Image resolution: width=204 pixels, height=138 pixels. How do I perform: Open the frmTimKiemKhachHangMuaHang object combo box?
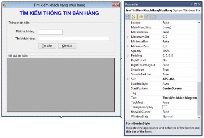click(x=163, y=10)
